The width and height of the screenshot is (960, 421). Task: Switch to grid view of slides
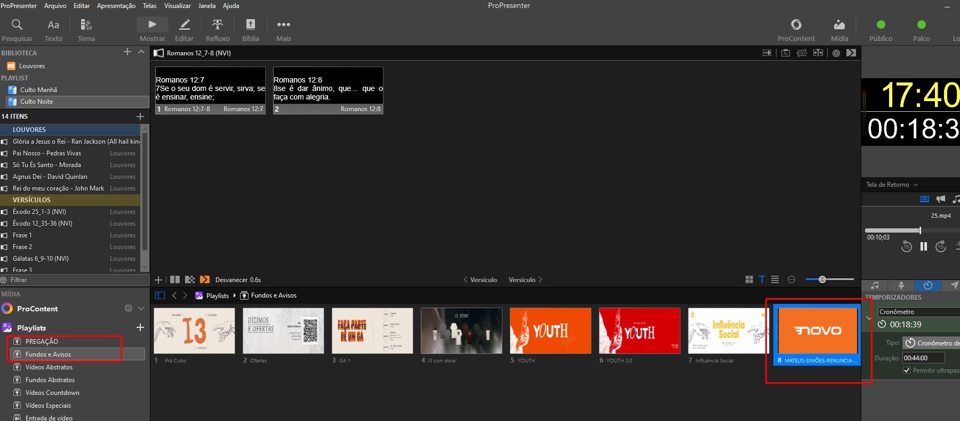click(749, 279)
